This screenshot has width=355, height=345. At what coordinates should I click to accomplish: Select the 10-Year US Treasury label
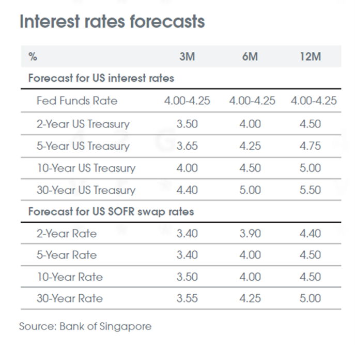click(86, 168)
